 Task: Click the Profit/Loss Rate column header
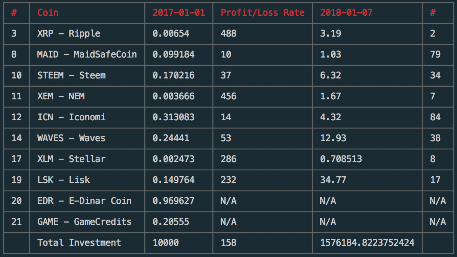[x=263, y=13]
